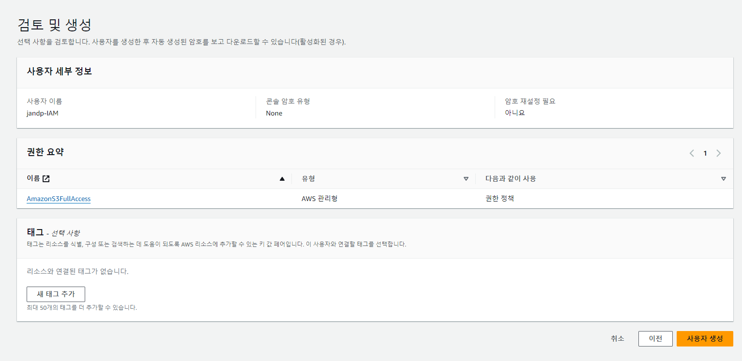This screenshot has height=361, width=742.
Task: Click the 다음과 같이 사용 column header
Action: 511,179
